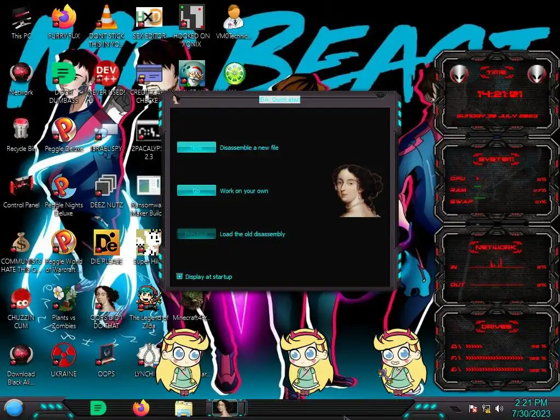The height and width of the screenshot is (420, 560).
Task: Select the Plants vs Zombies desktop icon
Action: tap(64, 307)
